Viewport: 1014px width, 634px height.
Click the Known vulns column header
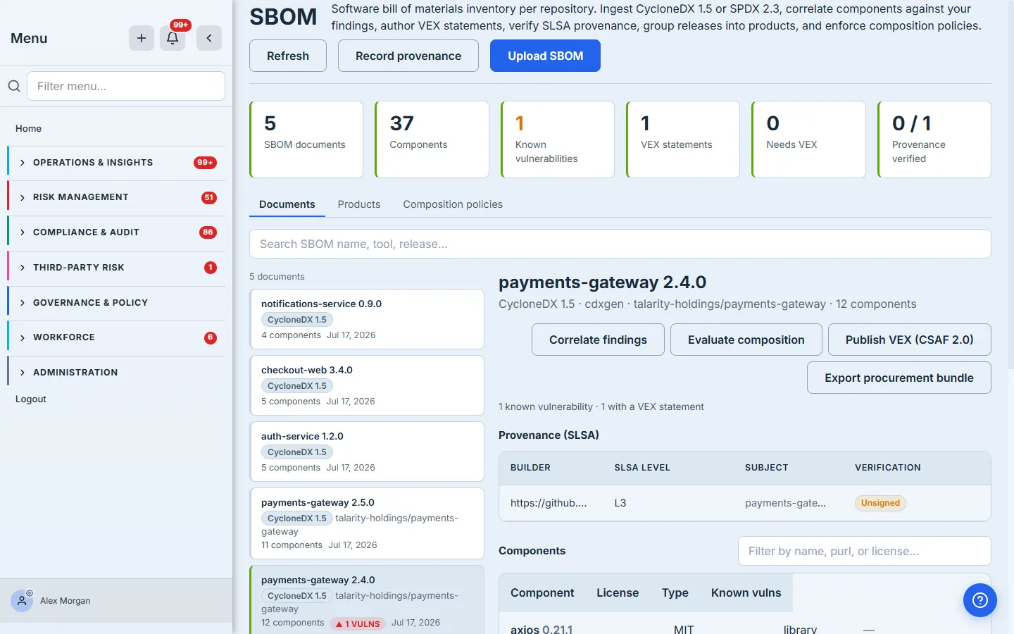746,593
